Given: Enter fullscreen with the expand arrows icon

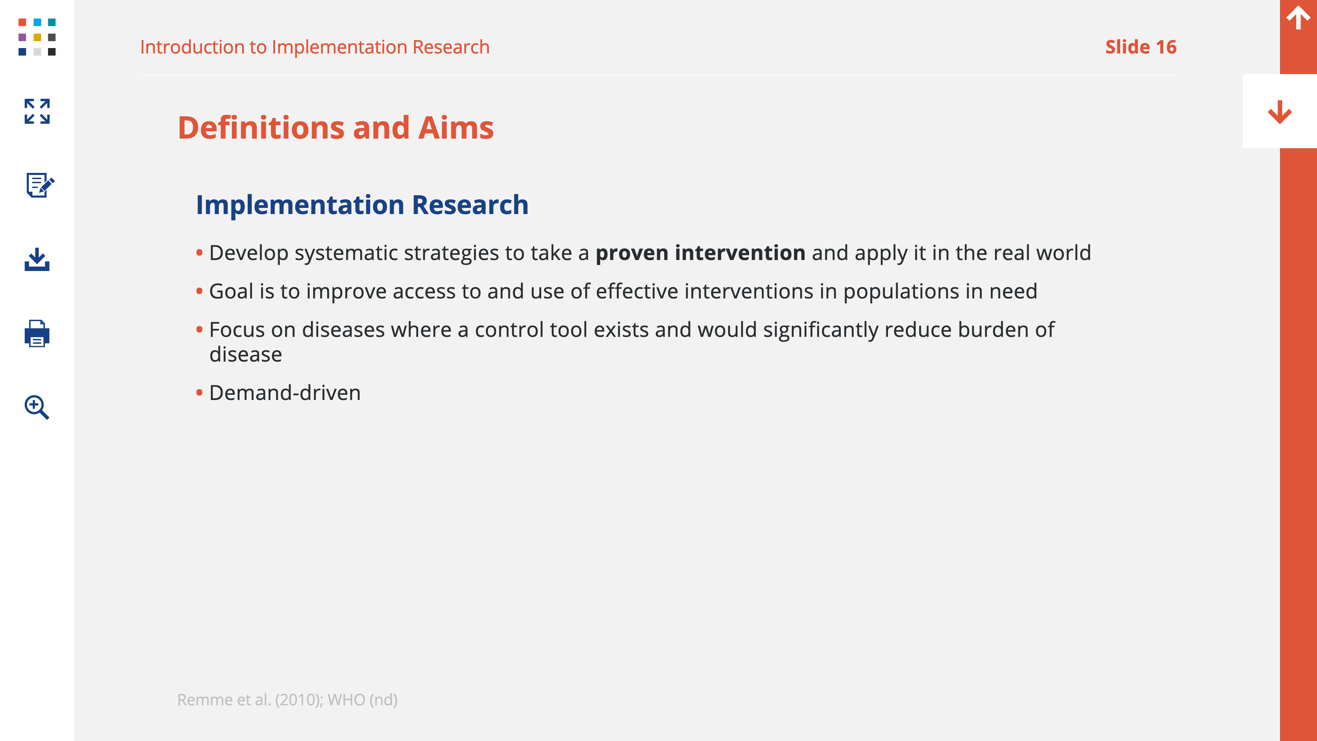Looking at the screenshot, I should pos(37,111).
